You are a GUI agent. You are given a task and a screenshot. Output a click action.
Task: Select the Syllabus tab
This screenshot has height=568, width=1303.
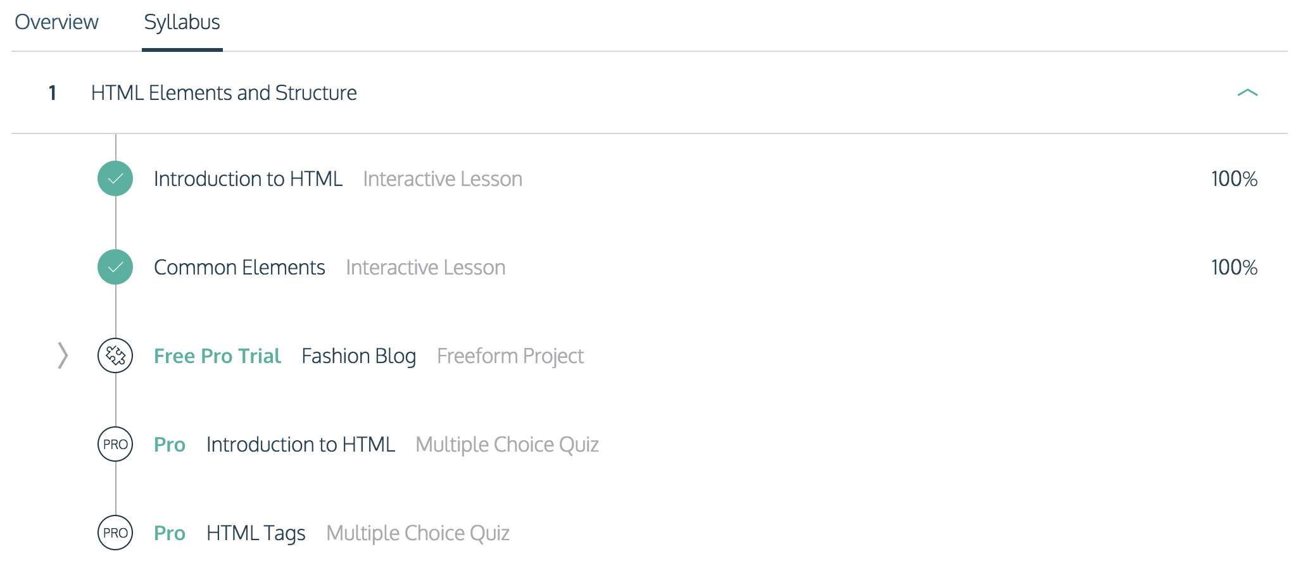(182, 23)
